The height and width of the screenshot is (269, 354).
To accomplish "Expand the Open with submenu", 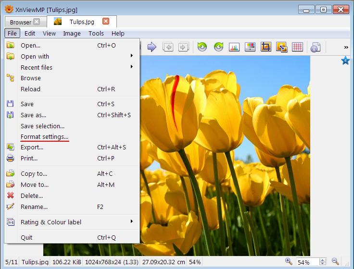I will click(72, 56).
